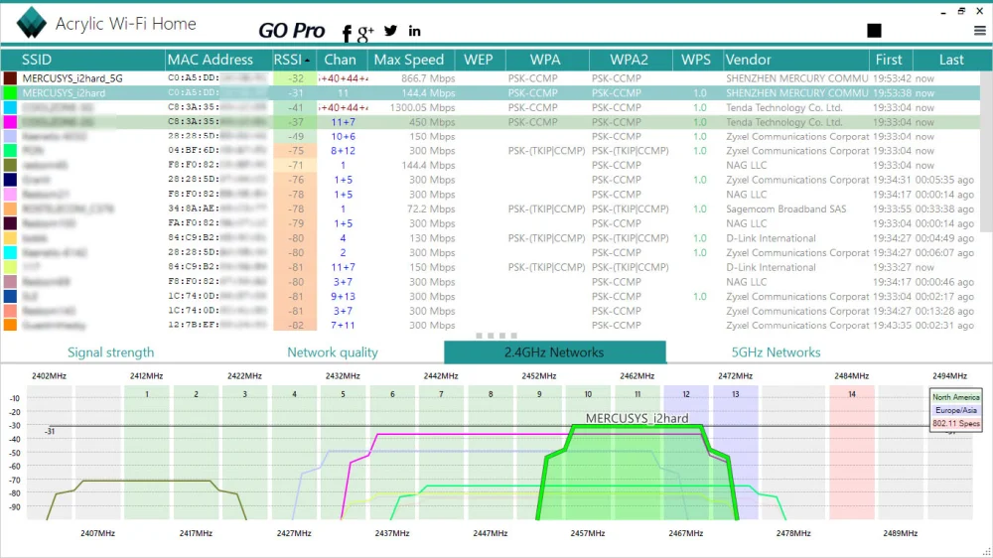
Task: Click the GO Pro upgrade link
Action: coord(291,31)
